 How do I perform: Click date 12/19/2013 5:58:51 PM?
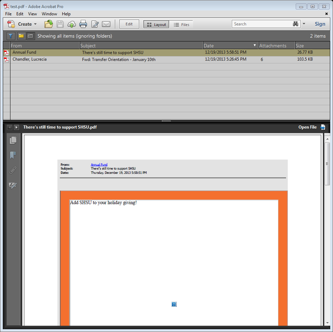225,52
